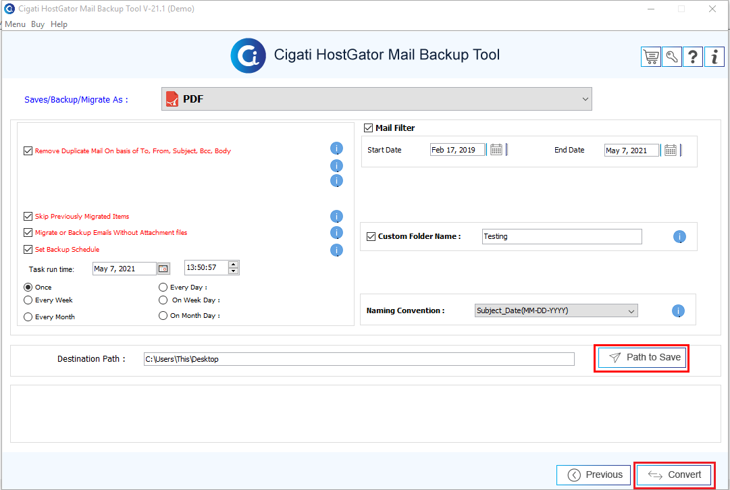Expand the Saves/Backup/Migrate As PDF dropdown

pyautogui.click(x=377, y=99)
